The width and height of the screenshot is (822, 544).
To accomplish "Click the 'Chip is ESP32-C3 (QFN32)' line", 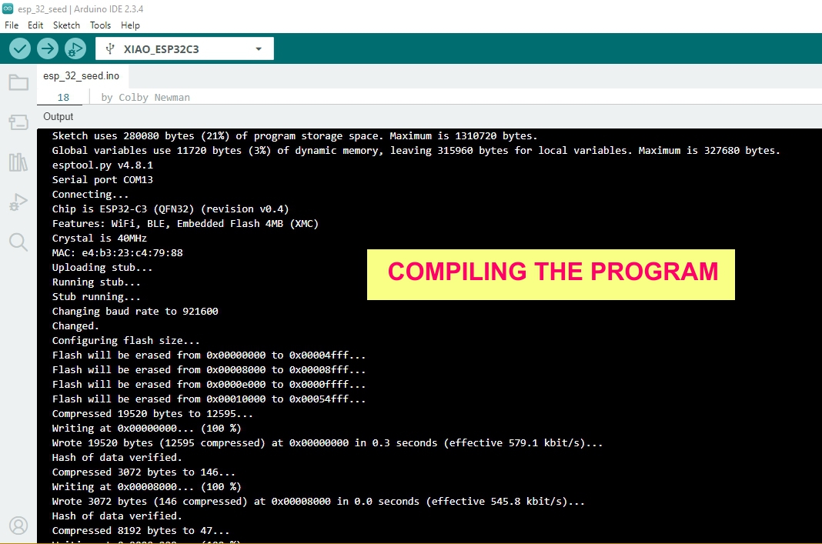I will click(x=170, y=209).
